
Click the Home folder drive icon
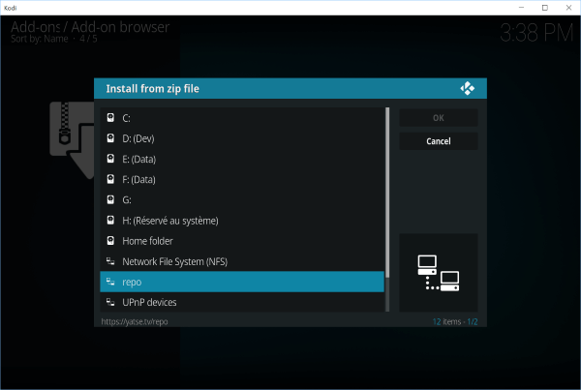pyautogui.click(x=110, y=241)
